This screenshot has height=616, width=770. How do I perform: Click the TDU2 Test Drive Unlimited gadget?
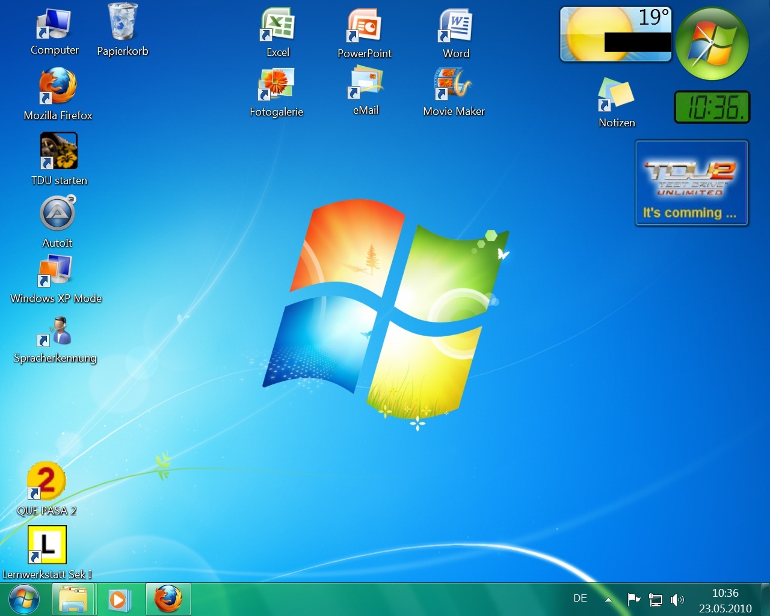point(691,183)
